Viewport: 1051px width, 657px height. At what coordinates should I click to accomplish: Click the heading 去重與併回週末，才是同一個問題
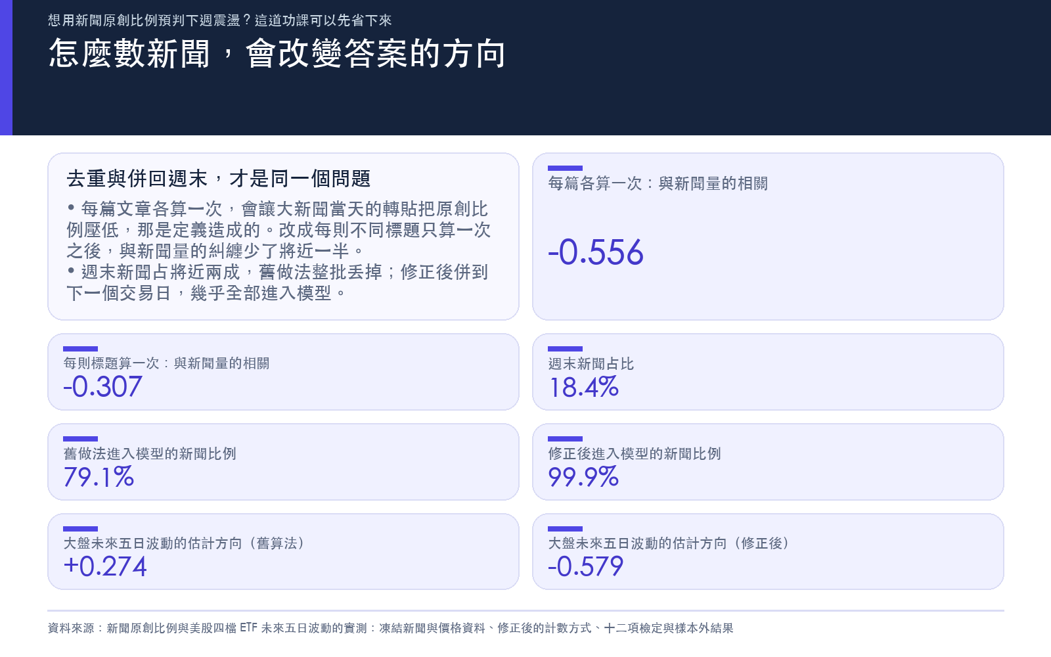coord(219,178)
